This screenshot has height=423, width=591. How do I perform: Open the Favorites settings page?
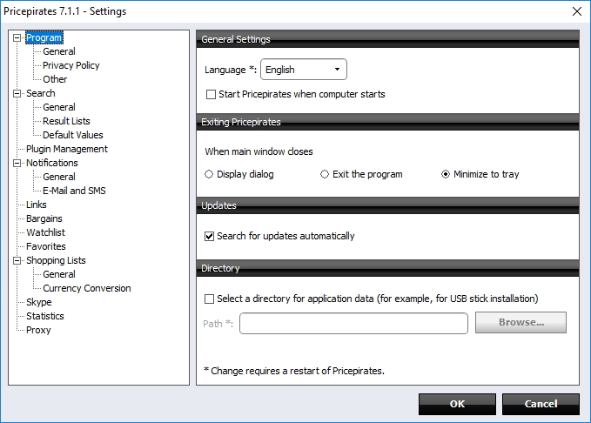[45, 247]
